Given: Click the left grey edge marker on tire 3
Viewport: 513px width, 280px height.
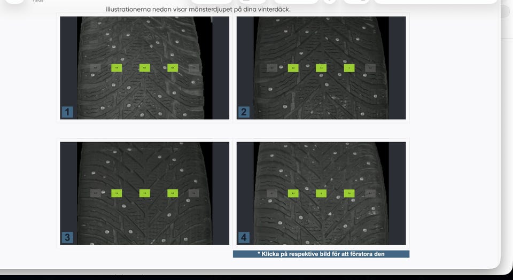Looking at the screenshot, I should click(x=96, y=193).
